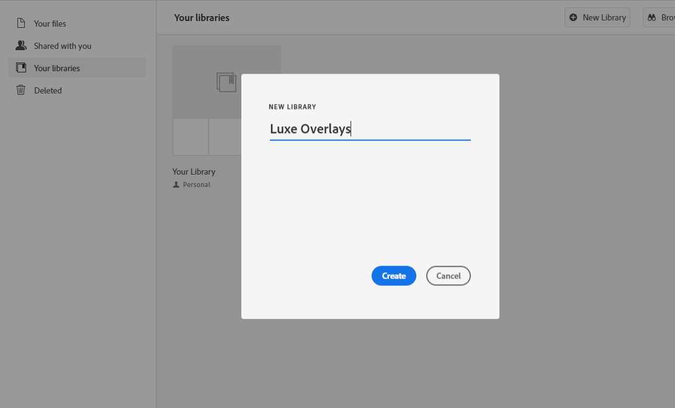Click the New Library button
The width and height of the screenshot is (675, 408).
(597, 17)
